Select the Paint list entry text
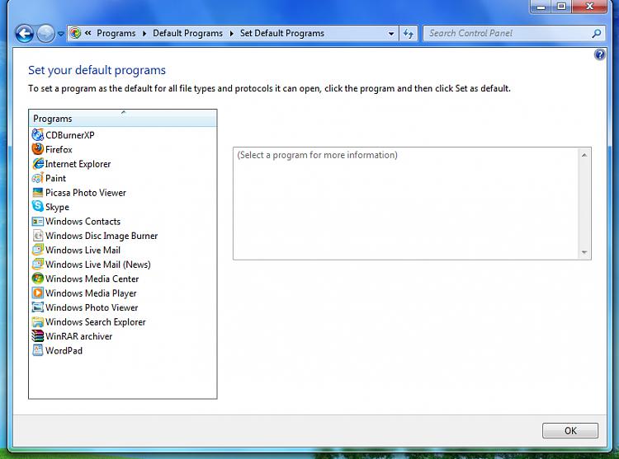This screenshot has width=619, height=459. (55, 178)
